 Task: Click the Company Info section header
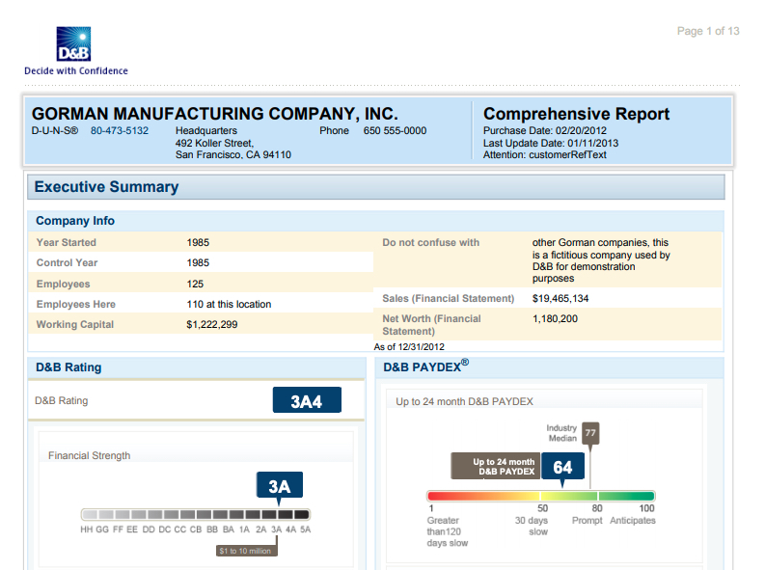[375, 221]
